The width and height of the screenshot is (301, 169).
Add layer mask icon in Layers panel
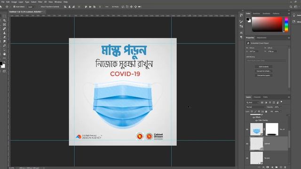click(268, 167)
